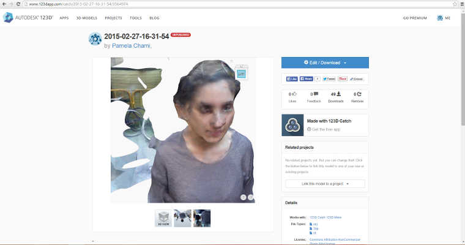Select the second photo thumbnail
The width and height of the screenshot is (465, 245).
(x=182, y=218)
